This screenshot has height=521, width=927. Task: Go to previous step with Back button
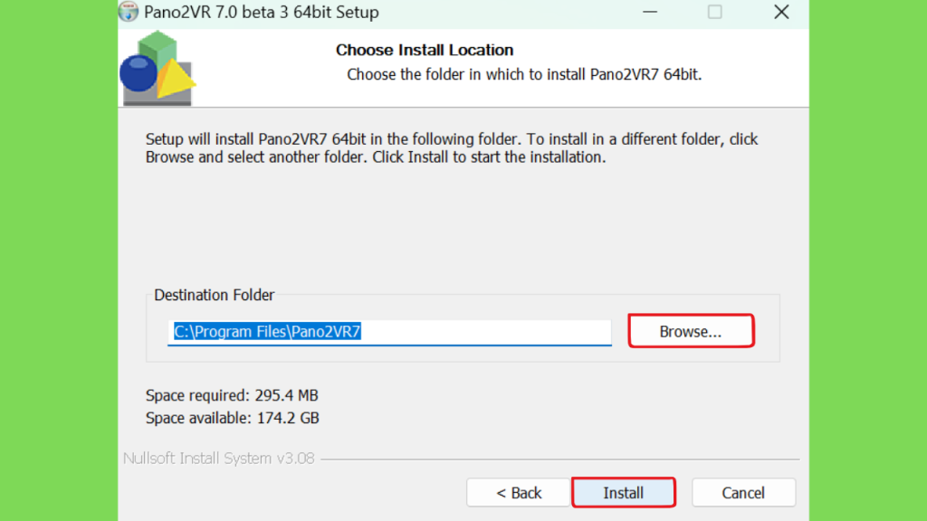point(518,493)
